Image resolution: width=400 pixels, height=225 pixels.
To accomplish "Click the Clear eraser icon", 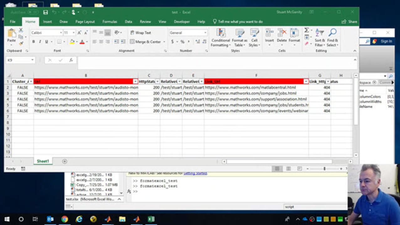I will tap(307, 44).
